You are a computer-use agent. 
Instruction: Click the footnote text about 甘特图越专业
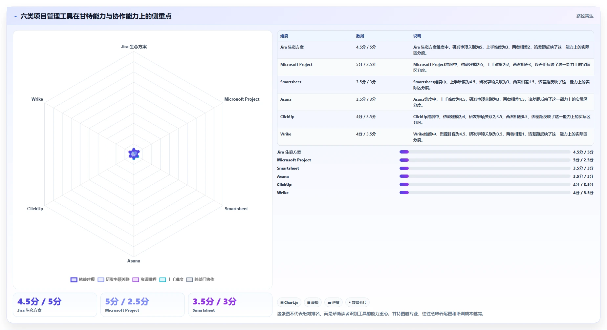[381, 314]
